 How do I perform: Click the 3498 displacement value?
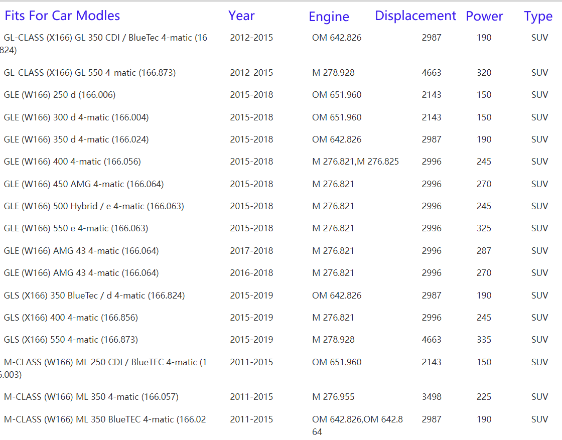coord(432,397)
